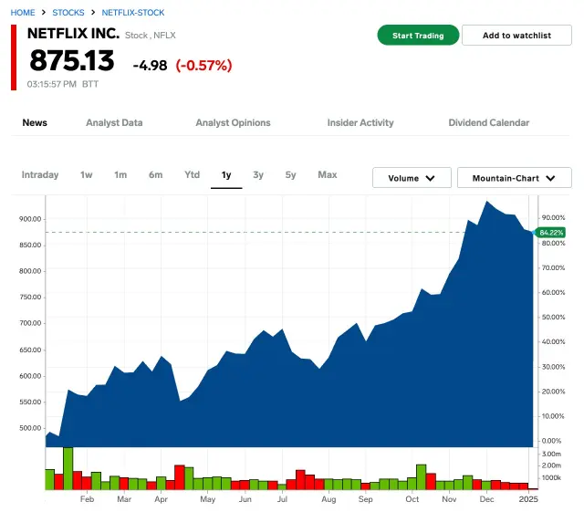Image resolution: width=584 pixels, height=512 pixels.
Task: Click the green 84.22% price marker
Action: (551, 232)
